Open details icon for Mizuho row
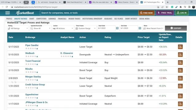 click(180, 70)
